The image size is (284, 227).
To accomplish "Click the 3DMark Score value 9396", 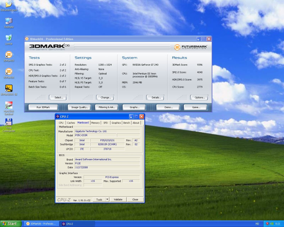I will [x=200, y=65].
